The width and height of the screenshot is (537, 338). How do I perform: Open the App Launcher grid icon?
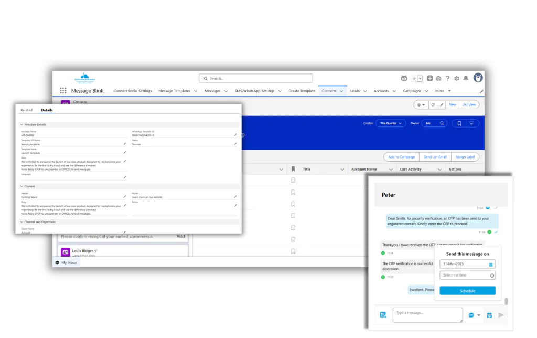click(63, 90)
